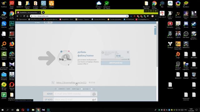
Task: Click the send arrow beside ОТ КОГО
Action: click(94, 100)
